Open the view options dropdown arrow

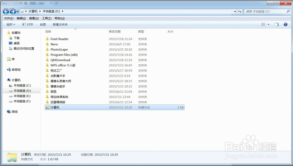coord(268,25)
